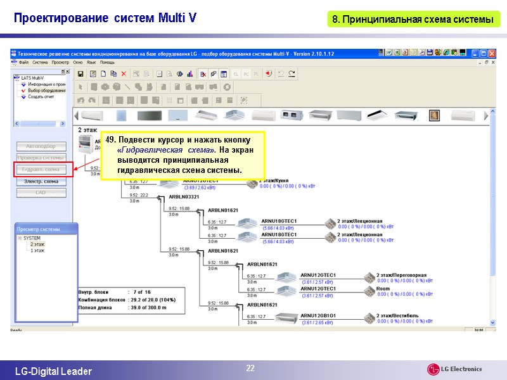Click Word icon in Office shortcut bar

(389, 53)
